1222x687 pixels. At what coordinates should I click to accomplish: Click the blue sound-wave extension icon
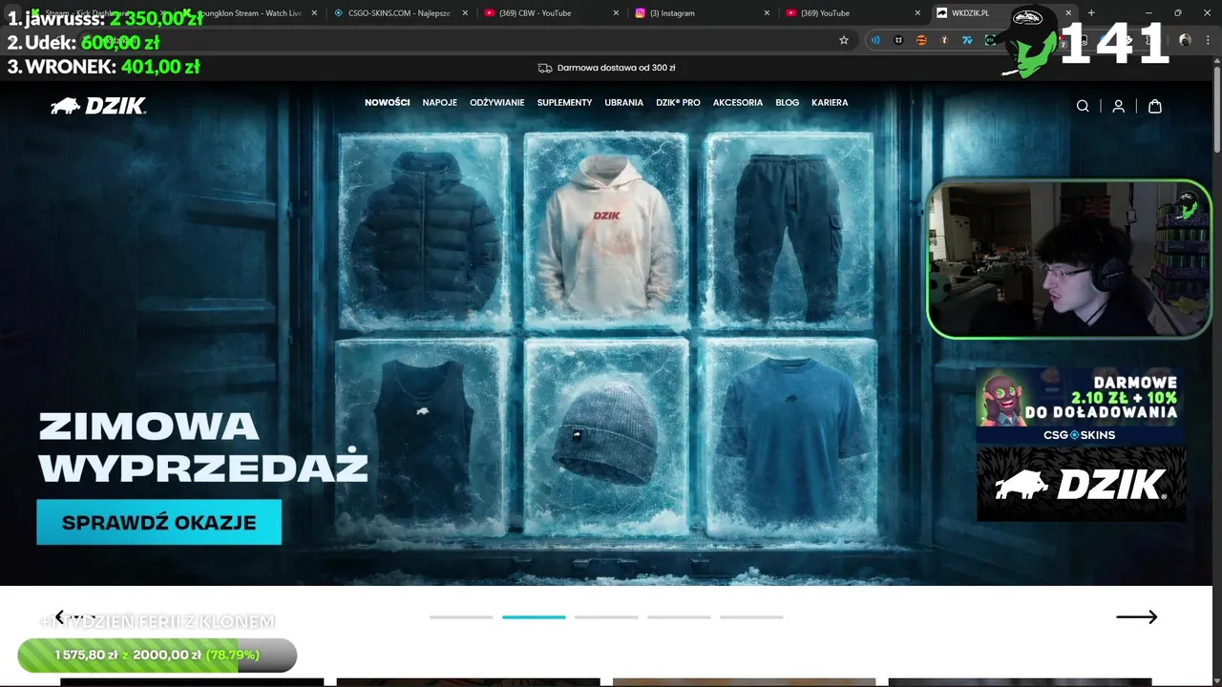pyautogui.click(x=875, y=40)
